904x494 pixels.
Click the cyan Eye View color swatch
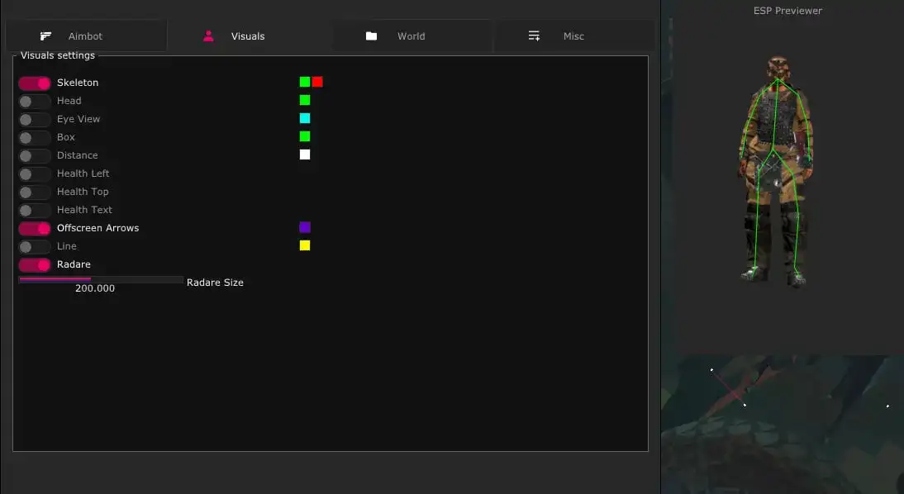304,118
